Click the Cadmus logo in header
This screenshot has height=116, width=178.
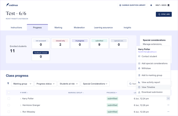pyautogui.click(x=12, y=5)
